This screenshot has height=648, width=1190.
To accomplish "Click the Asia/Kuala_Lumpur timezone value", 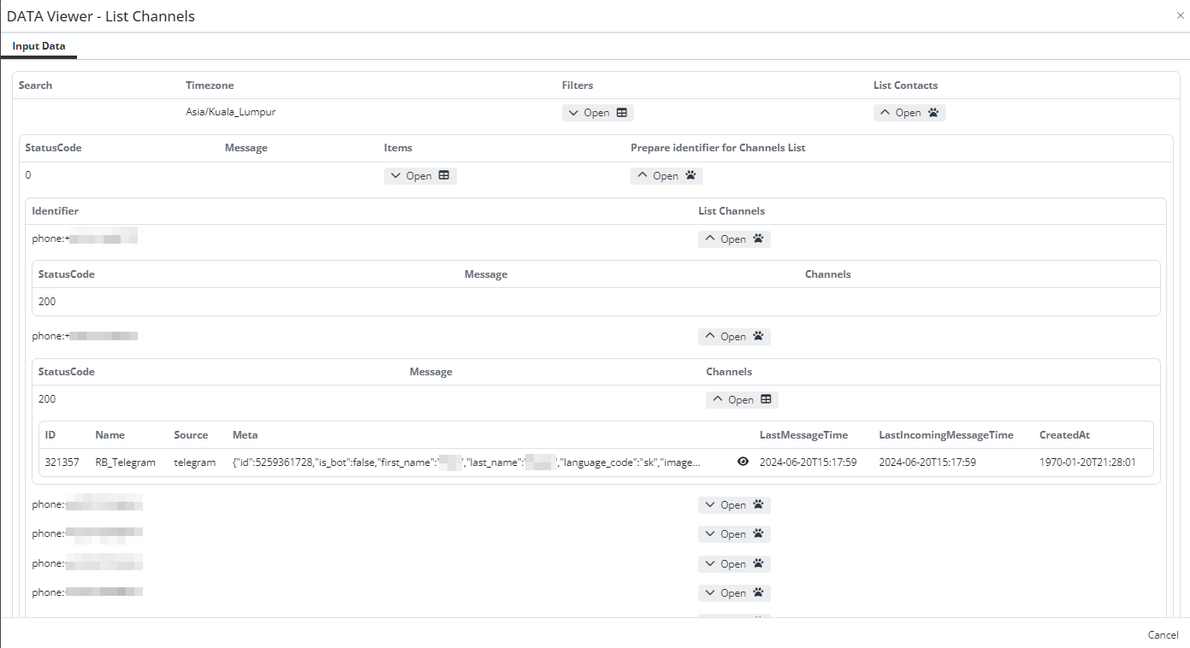I will click(x=230, y=112).
